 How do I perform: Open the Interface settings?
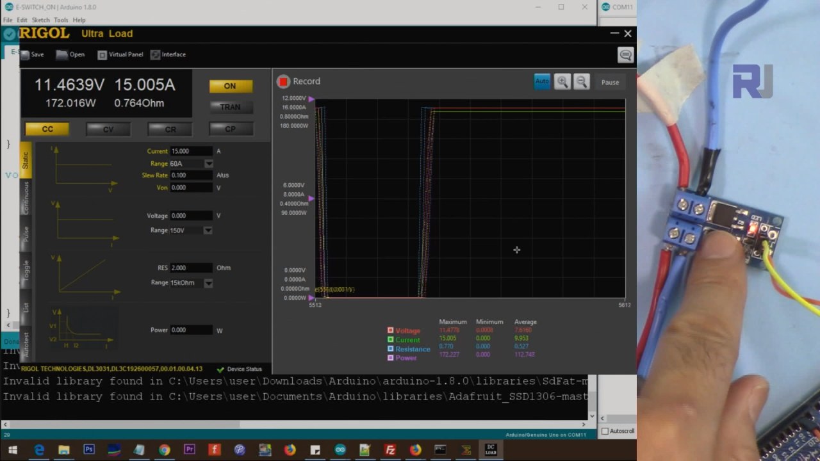[x=155, y=55]
